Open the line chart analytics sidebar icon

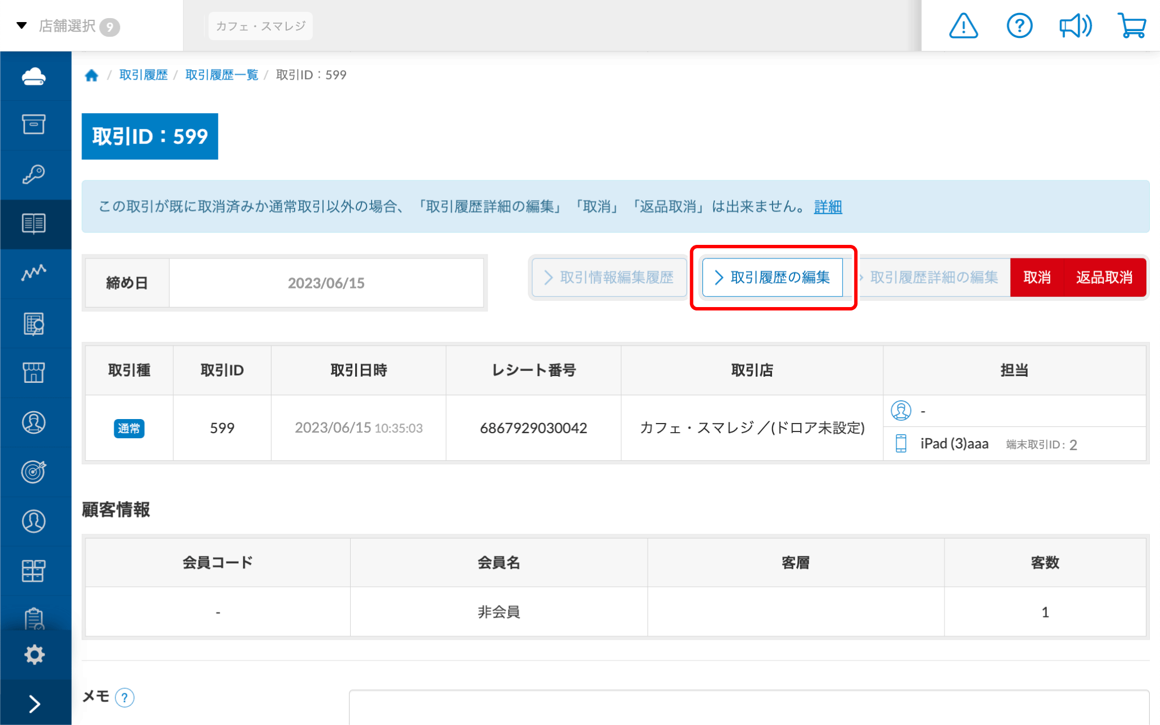pos(34,273)
